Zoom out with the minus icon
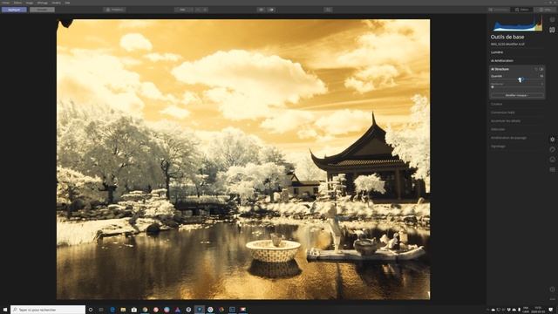This screenshot has height=314, width=558. click(199, 10)
